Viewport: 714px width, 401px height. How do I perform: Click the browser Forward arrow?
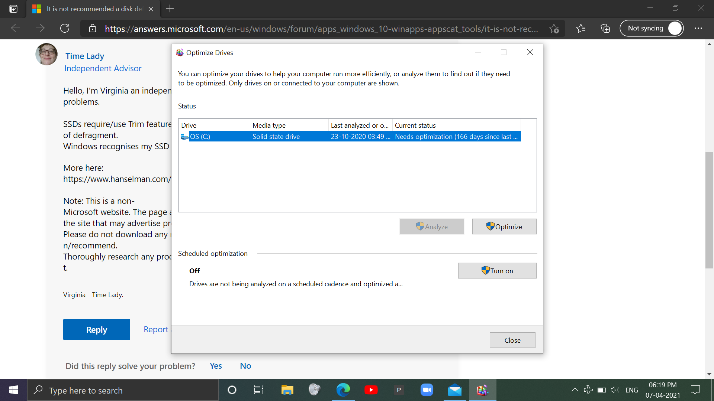click(x=40, y=28)
